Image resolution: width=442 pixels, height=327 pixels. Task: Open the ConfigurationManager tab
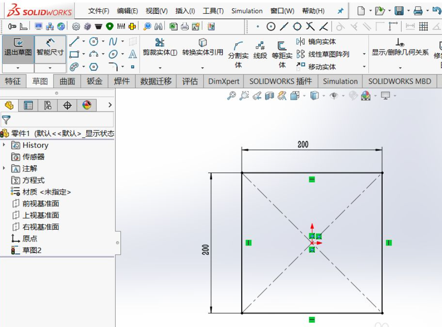[48, 105]
